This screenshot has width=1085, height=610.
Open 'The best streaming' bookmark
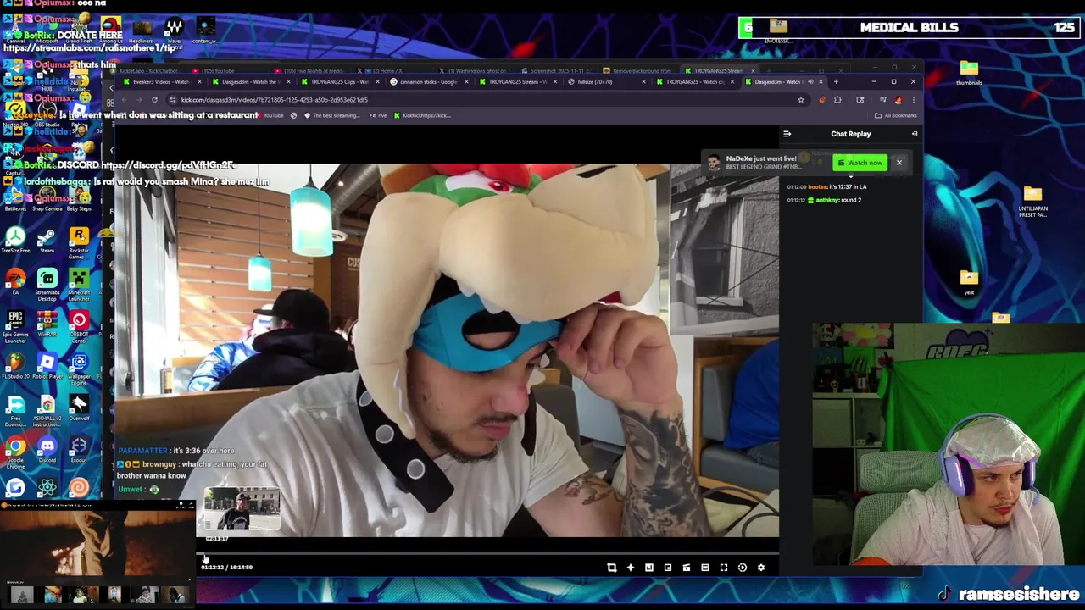(x=331, y=115)
